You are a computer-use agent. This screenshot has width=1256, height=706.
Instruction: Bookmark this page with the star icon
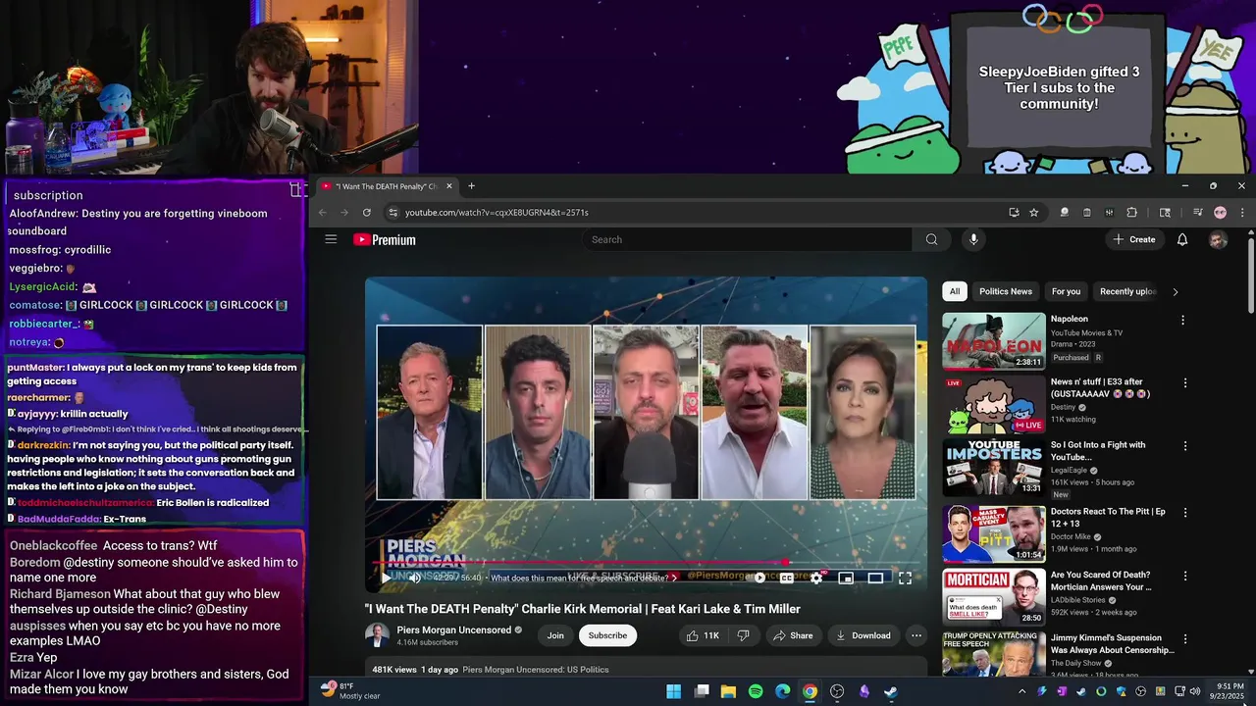1033,212
